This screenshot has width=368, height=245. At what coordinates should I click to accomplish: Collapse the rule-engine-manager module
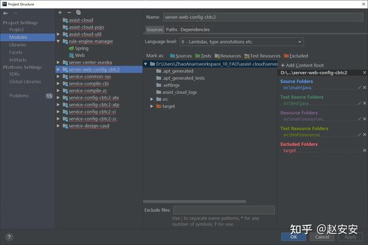click(x=58, y=41)
